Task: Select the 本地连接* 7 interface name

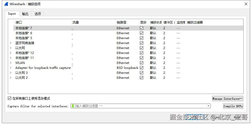Action: [x=24, y=28]
